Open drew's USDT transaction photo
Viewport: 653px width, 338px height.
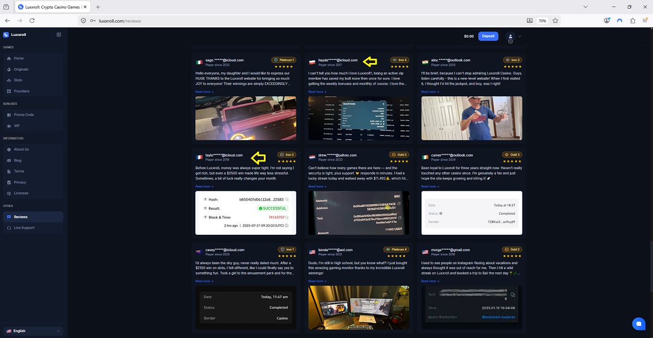click(x=359, y=213)
